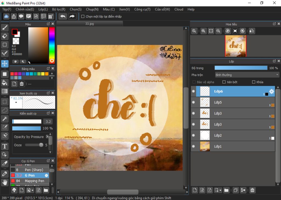Undock the Hoa tiêu navigator panel

274,24
